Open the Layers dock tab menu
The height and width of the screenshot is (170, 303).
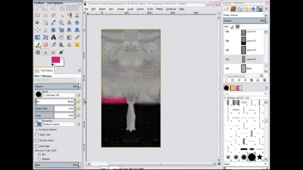point(266,8)
